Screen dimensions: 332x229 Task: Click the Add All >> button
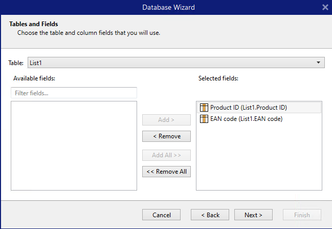[166, 155]
